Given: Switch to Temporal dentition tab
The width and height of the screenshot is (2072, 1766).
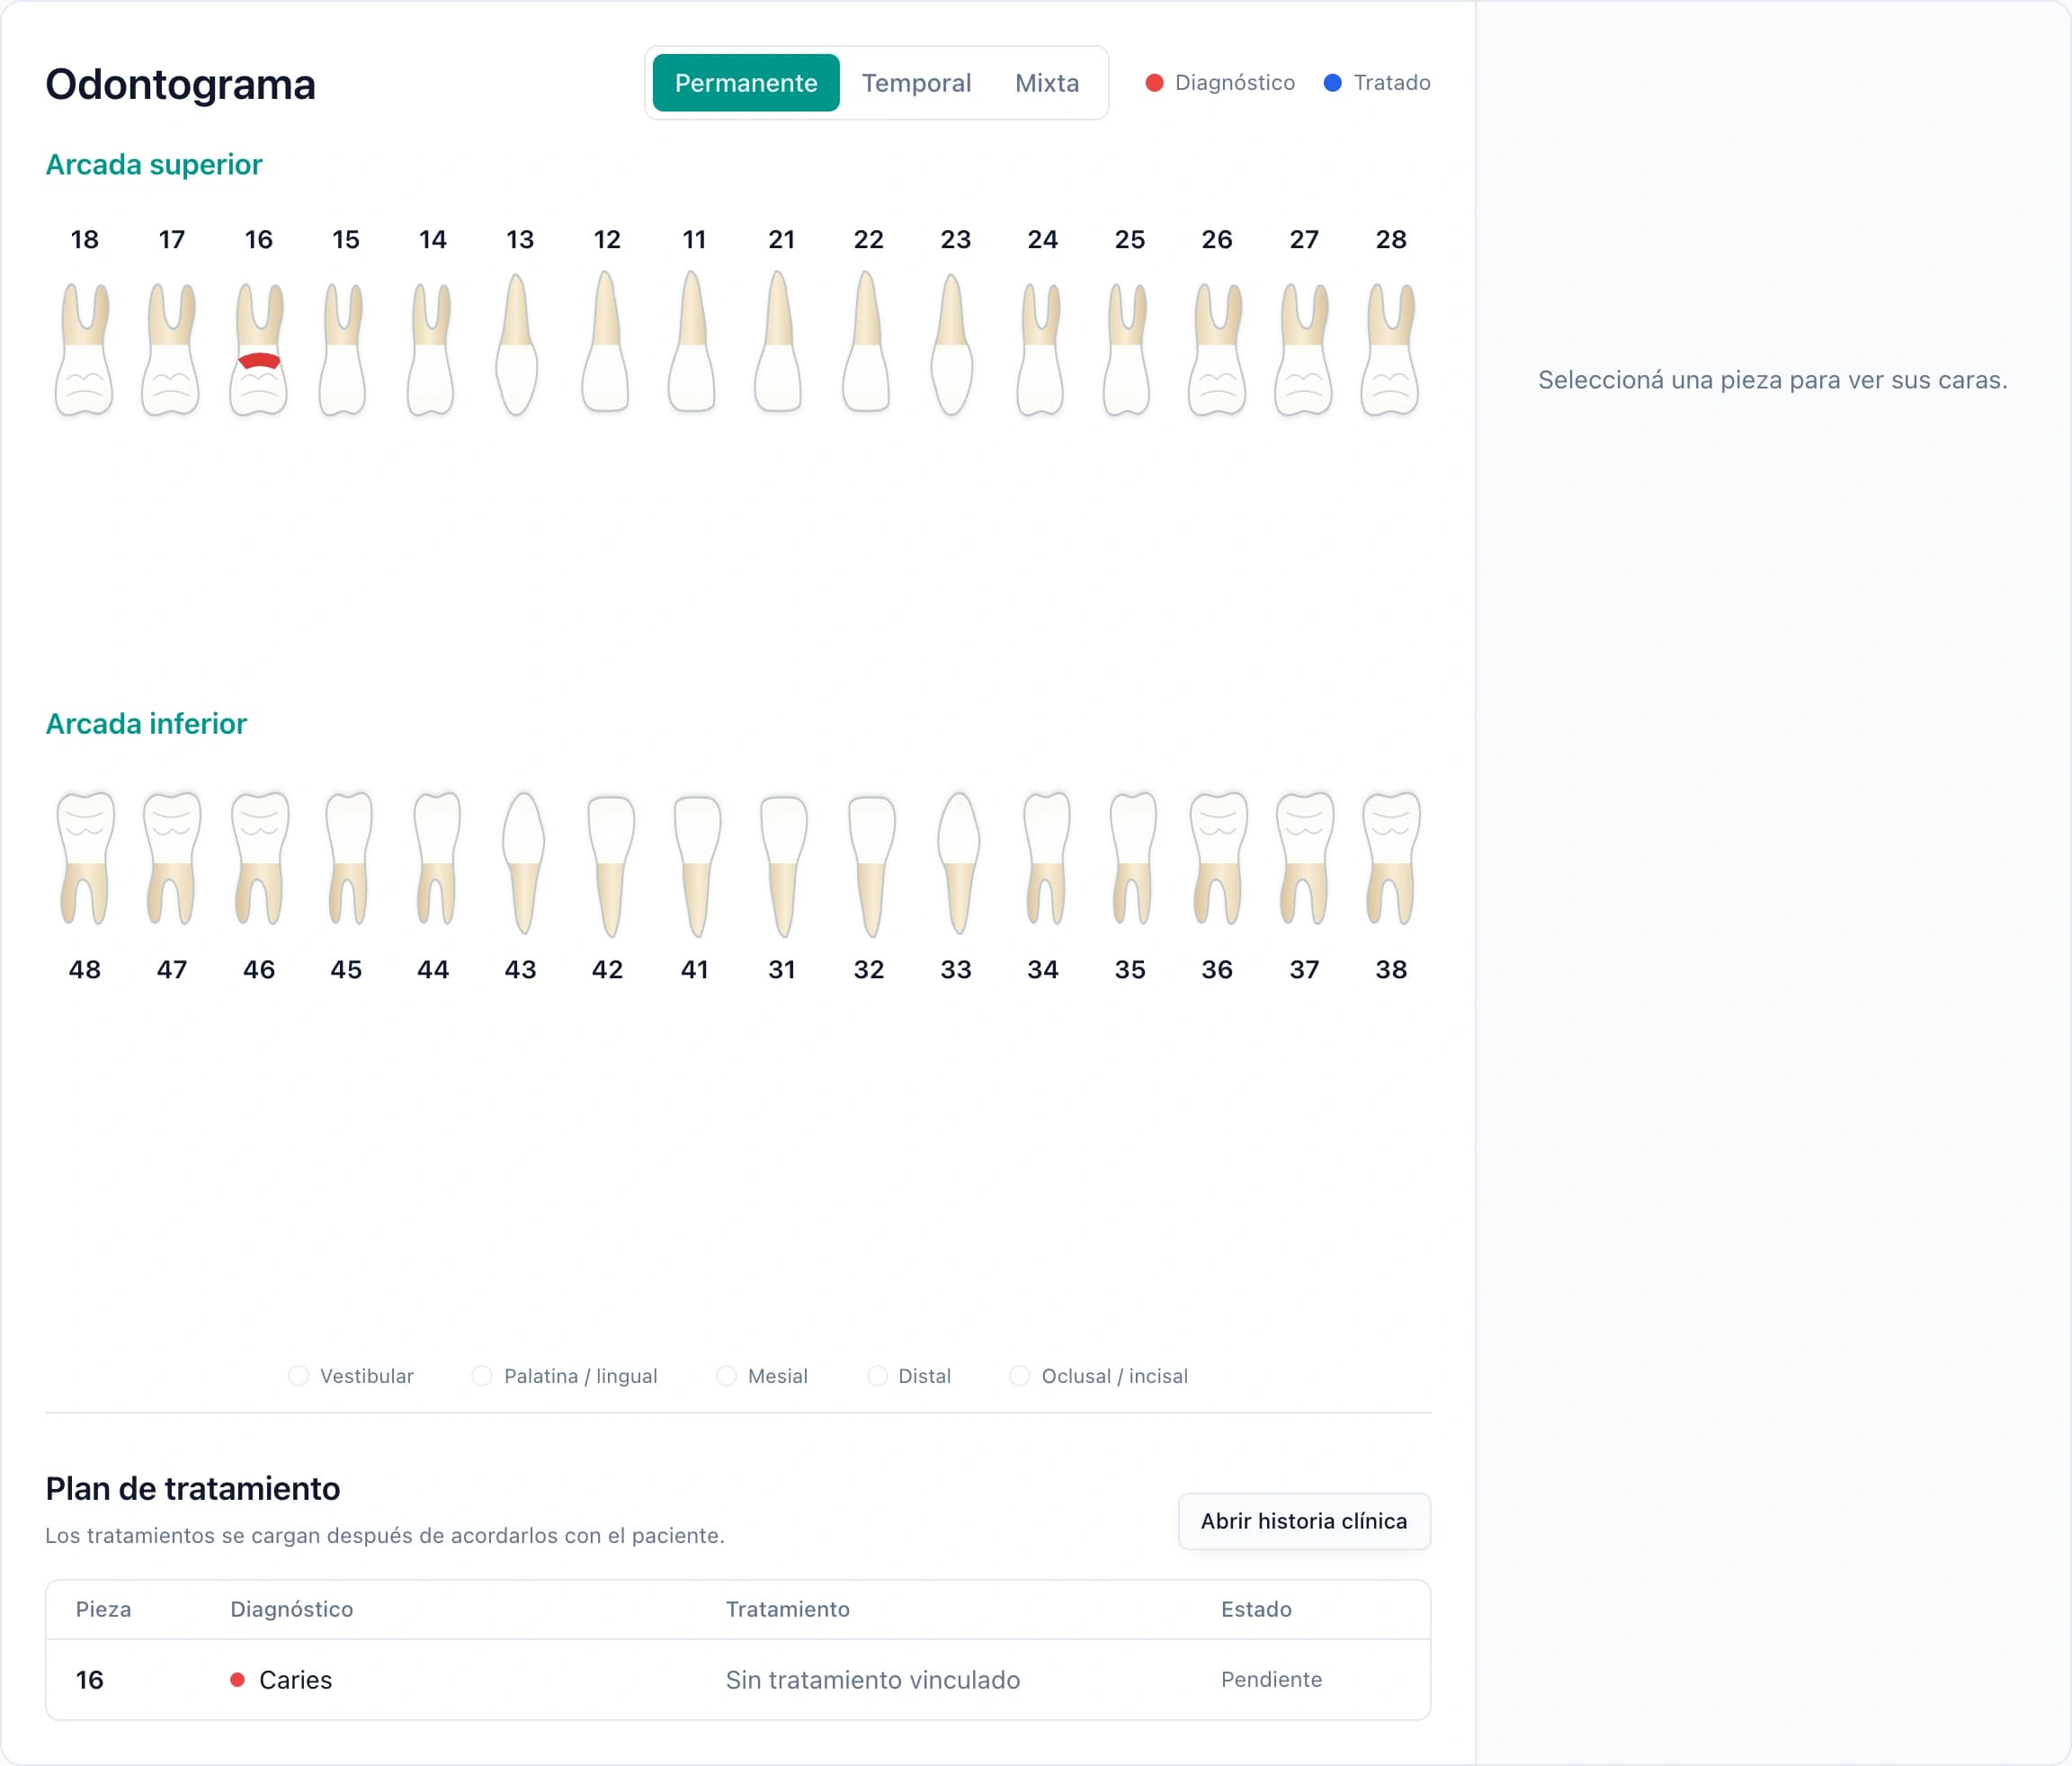Looking at the screenshot, I should pos(916,83).
